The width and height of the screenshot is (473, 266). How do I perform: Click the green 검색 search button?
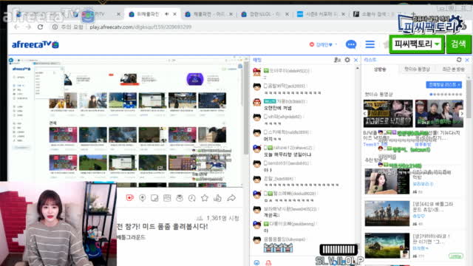tap(458, 44)
